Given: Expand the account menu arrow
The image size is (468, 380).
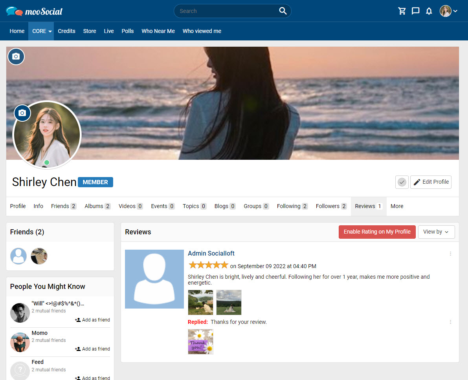Looking at the screenshot, I should pos(455,11).
